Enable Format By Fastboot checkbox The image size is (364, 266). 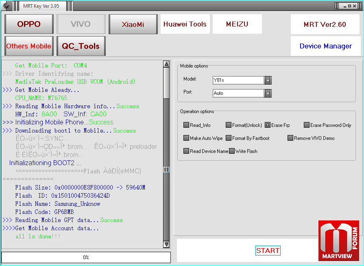pyautogui.click(x=229, y=138)
